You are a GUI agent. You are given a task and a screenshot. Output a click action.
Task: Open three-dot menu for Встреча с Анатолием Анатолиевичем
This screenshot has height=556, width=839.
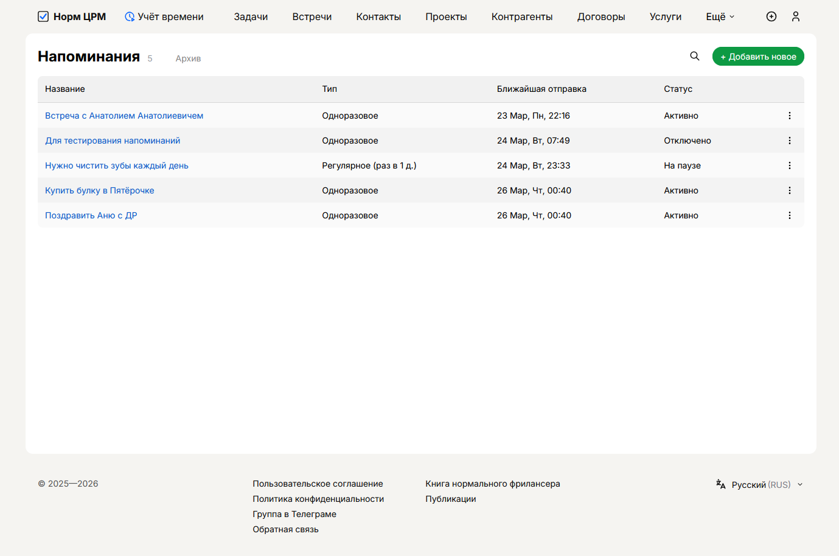click(790, 116)
